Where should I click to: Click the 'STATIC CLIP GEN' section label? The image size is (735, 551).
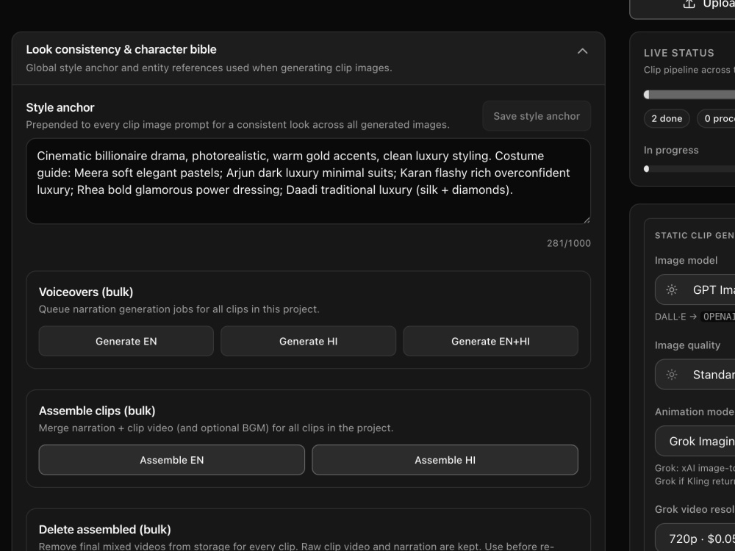coord(695,235)
